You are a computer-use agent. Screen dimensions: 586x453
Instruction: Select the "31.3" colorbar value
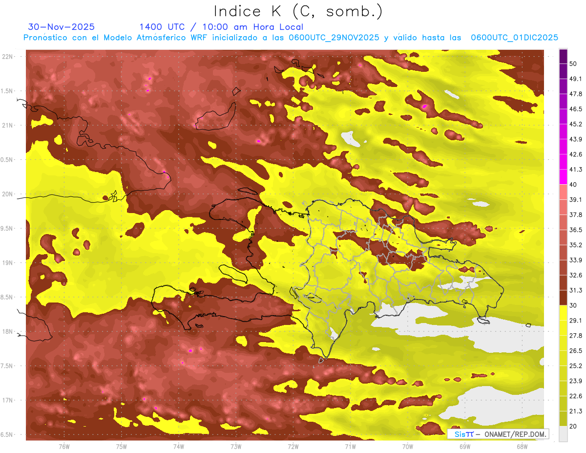[x=576, y=290]
